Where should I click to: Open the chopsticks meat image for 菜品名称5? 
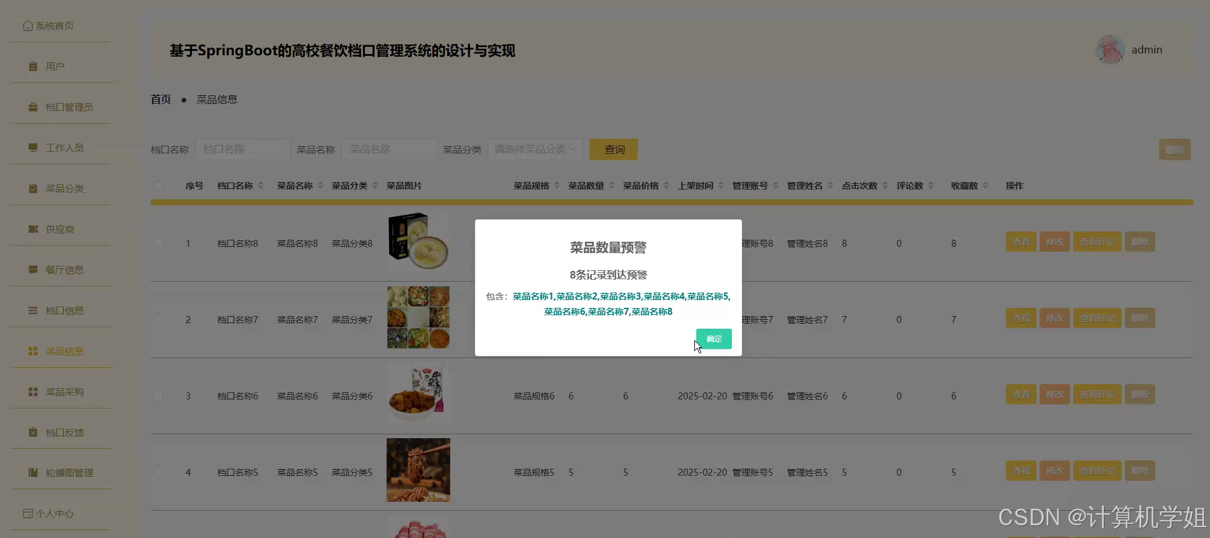(418, 470)
